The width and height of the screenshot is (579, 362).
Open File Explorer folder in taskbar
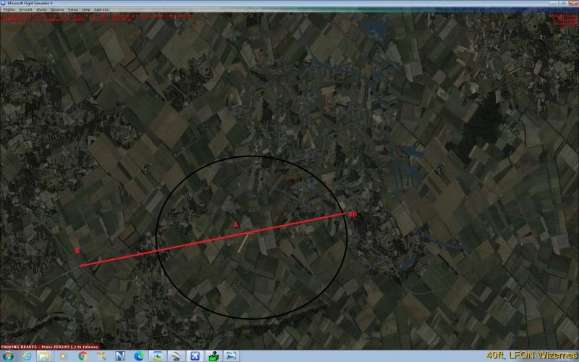click(x=44, y=356)
